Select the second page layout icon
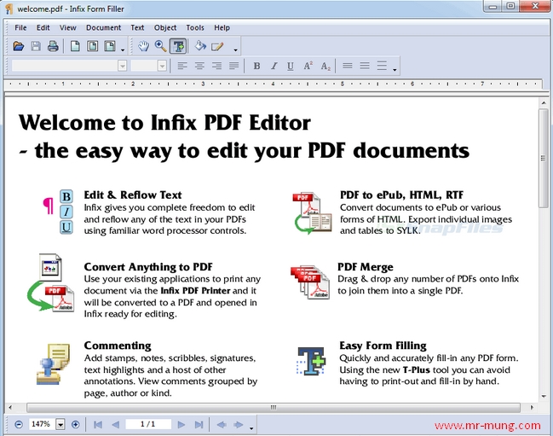This screenshot has width=553, height=436. (92, 46)
